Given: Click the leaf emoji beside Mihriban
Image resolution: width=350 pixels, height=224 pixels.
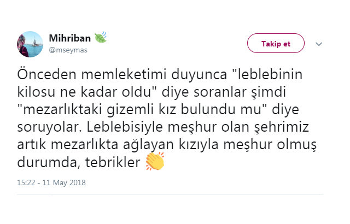Looking at the screenshot, I should pyautogui.click(x=101, y=38).
